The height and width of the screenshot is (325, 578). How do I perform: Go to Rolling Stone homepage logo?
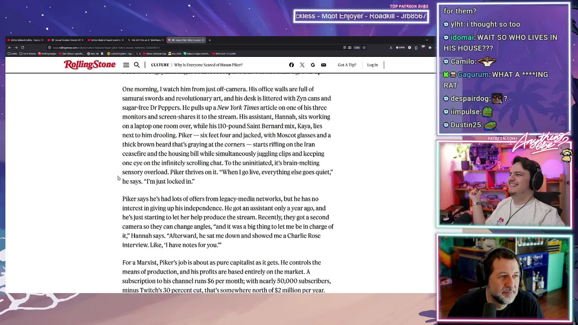89,65
